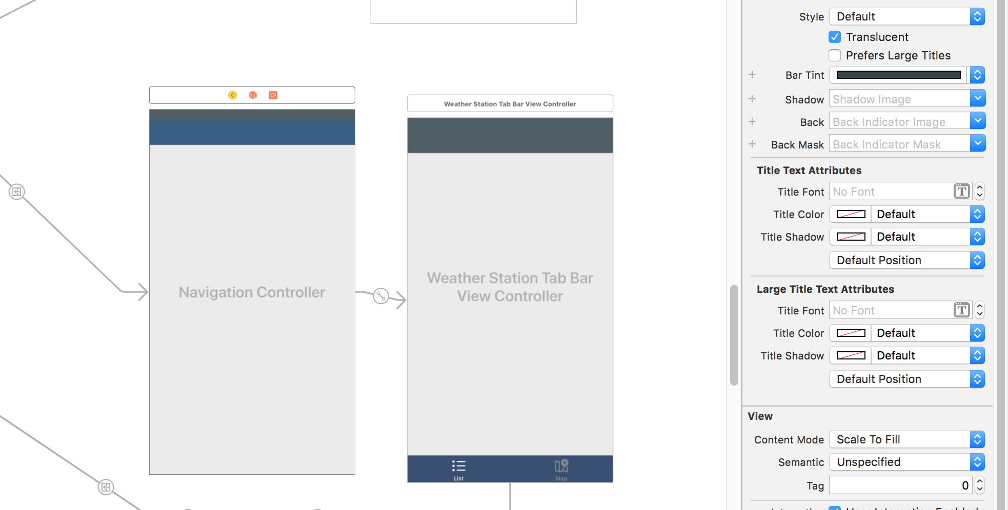Click the orange First Responder cube icon
This screenshot has height=510, width=1008.
tap(253, 95)
